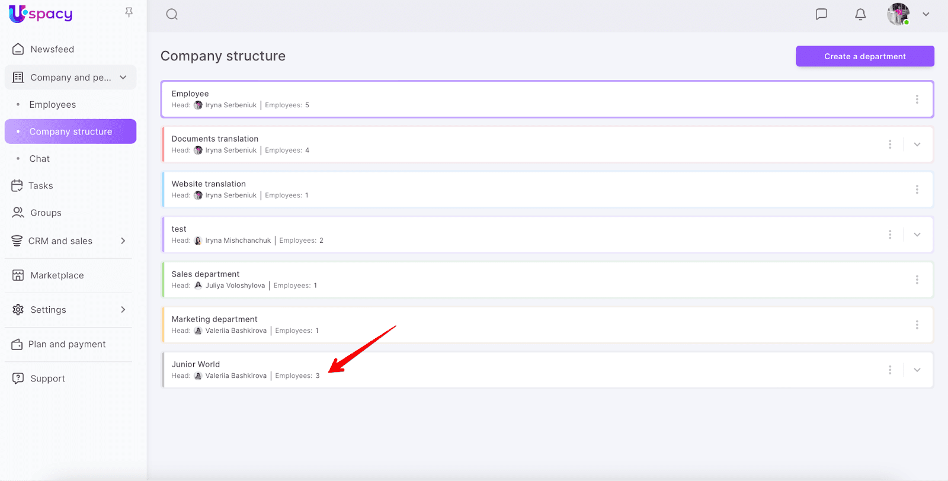948x481 pixels.
Task: Open the user profile dropdown arrow
Action: pyautogui.click(x=926, y=14)
